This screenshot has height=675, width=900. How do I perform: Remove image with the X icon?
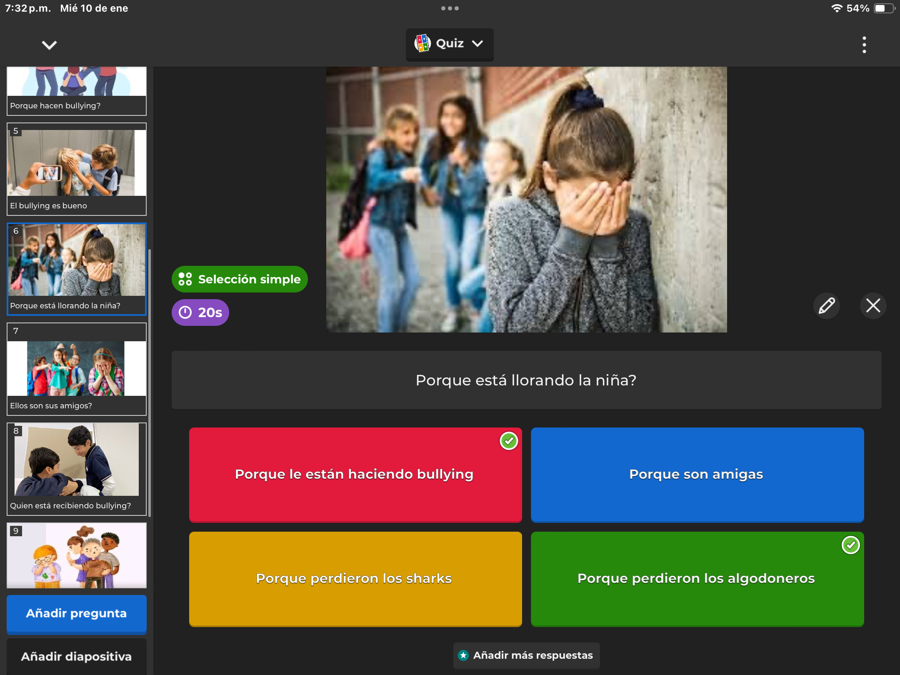click(873, 305)
